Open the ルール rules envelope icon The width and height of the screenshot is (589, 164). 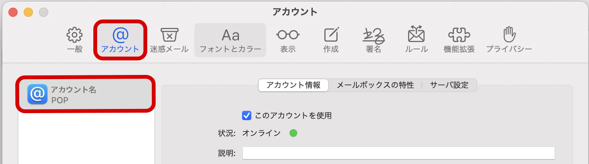click(x=417, y=35)
